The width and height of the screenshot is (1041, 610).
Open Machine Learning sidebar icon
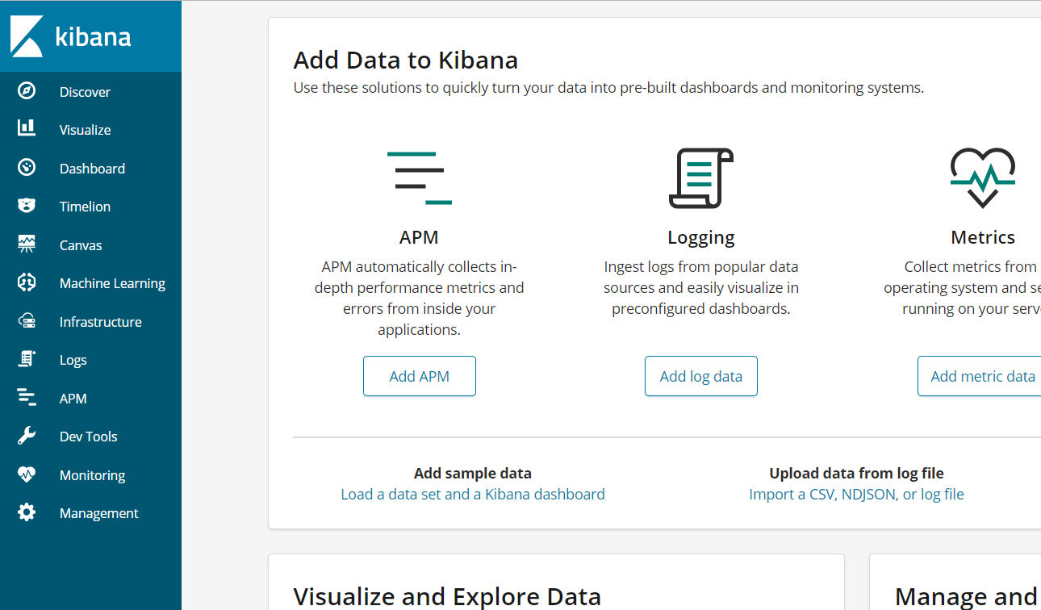click(27, 282)
